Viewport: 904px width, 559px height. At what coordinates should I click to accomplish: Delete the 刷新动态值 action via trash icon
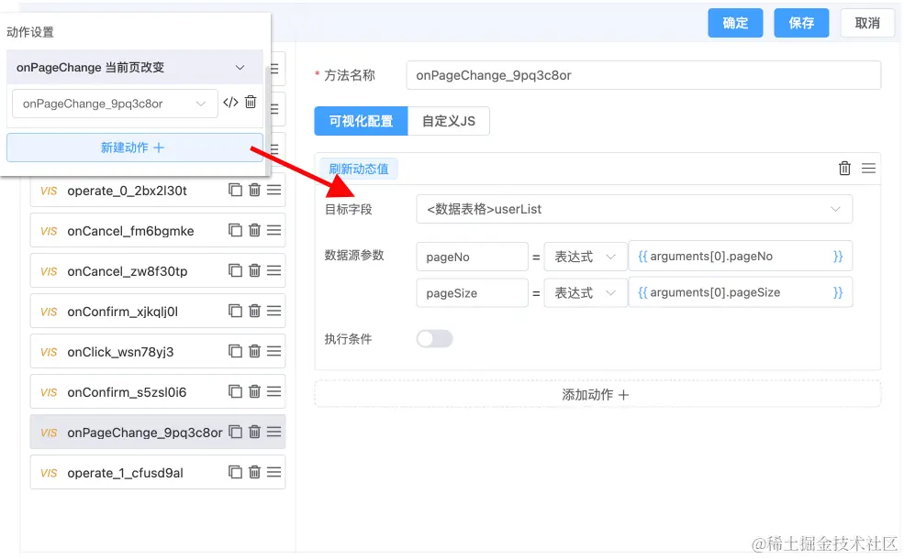click(844, 168)
